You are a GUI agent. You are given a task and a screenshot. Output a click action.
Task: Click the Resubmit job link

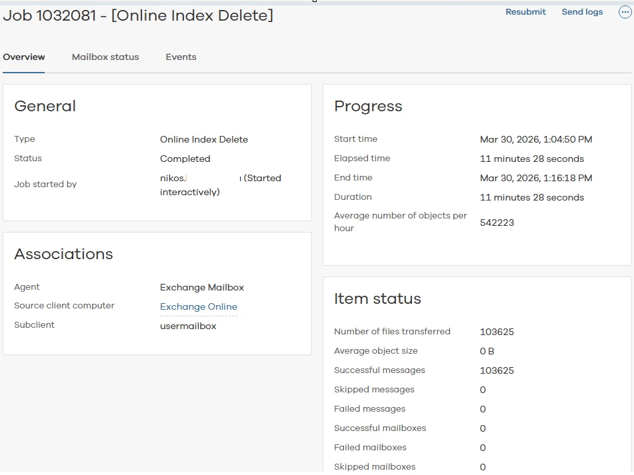pyautogui.click(x=525, y=12)
